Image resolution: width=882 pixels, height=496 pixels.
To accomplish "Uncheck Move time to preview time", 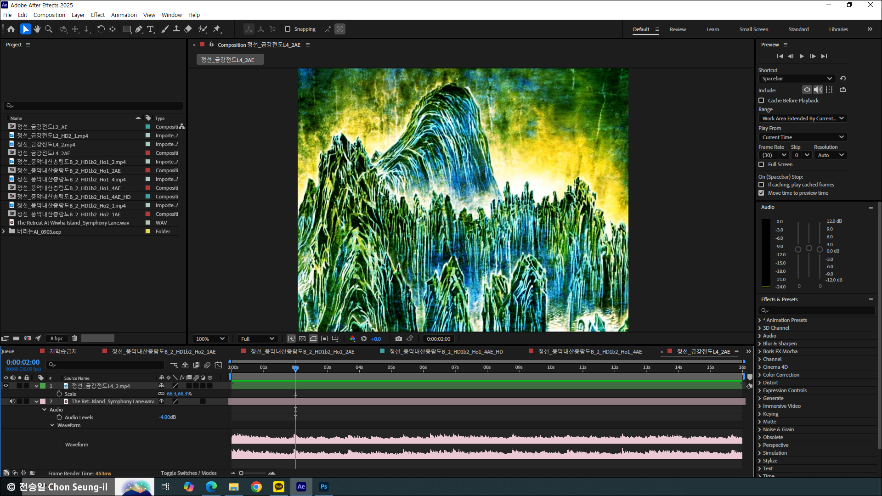I will coord(761,193).
